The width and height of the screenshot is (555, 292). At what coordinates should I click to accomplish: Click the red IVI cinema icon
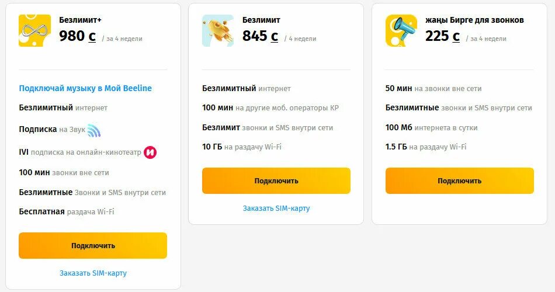click(150, 152)
